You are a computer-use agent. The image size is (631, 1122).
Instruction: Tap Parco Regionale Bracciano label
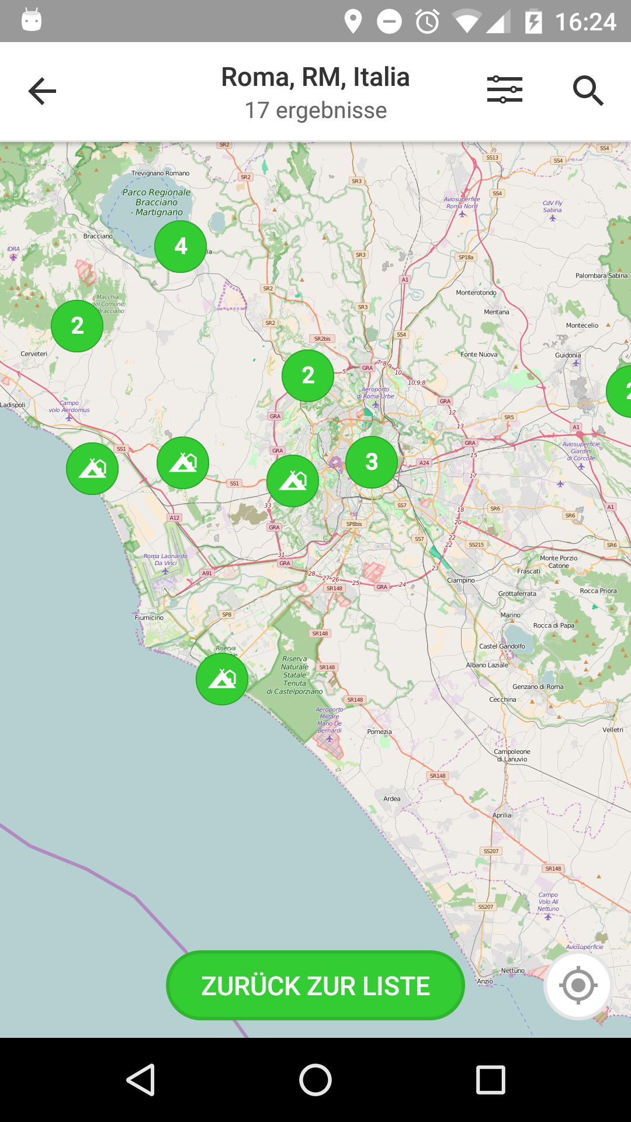(157, 202)
